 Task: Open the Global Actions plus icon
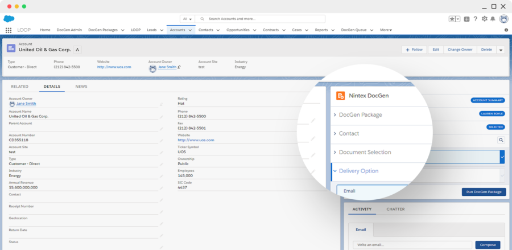[467, 19]
